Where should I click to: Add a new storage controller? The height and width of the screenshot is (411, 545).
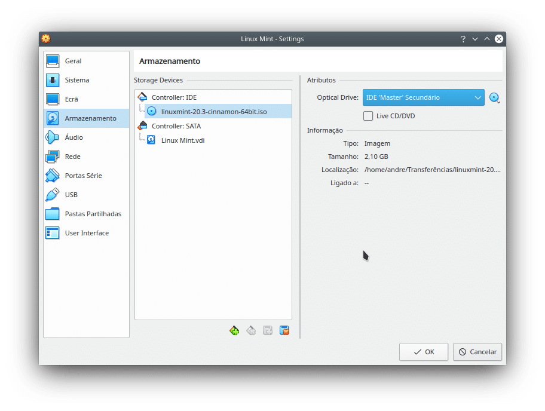234,330
